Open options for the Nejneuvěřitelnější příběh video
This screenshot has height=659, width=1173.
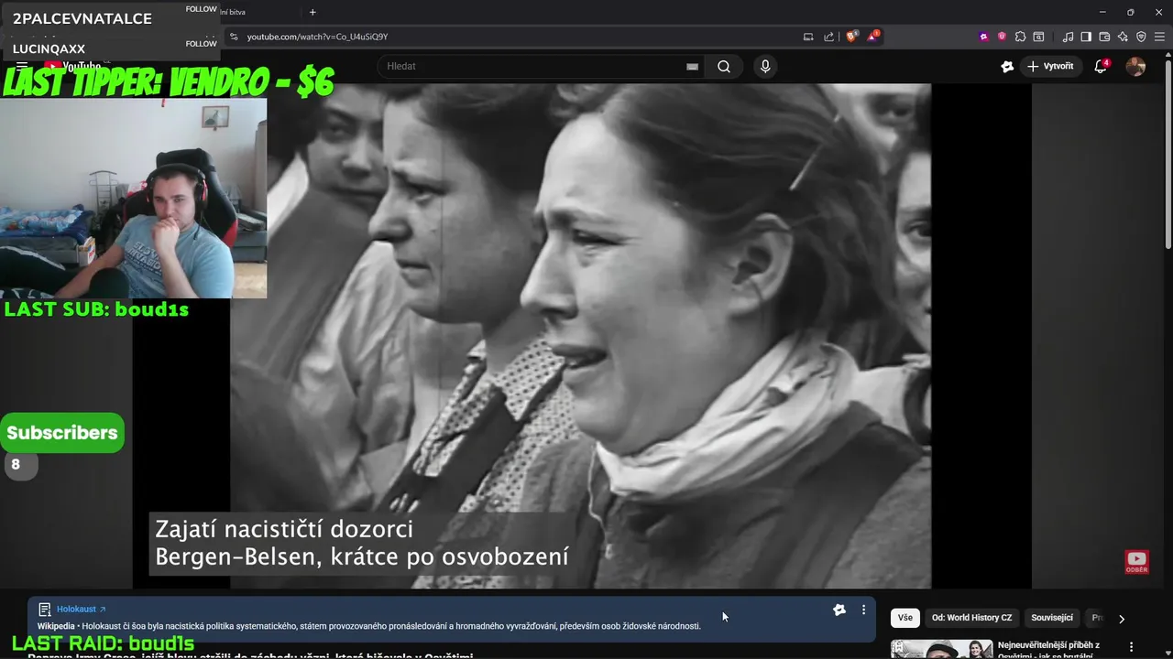1132,645
